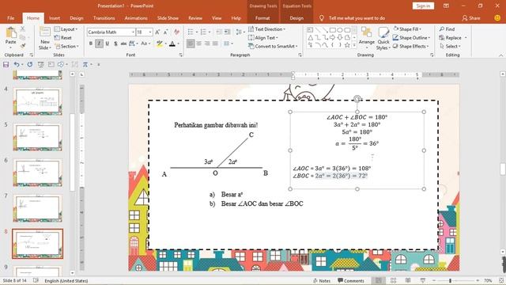Select the star shape in gallery
The height and width of the screenshot is (285, 506).
coord(347,45)
